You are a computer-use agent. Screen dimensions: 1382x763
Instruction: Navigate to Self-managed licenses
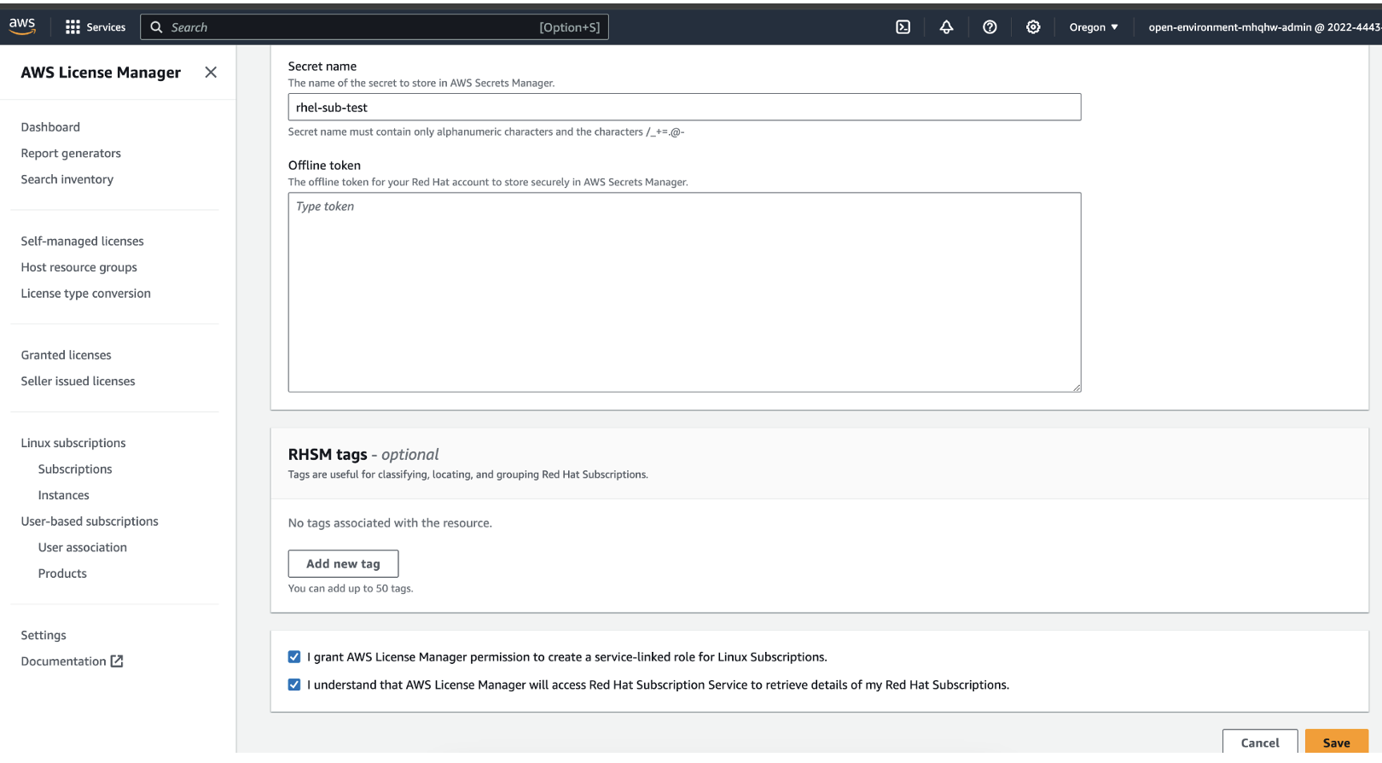click(x=83, y=242)
